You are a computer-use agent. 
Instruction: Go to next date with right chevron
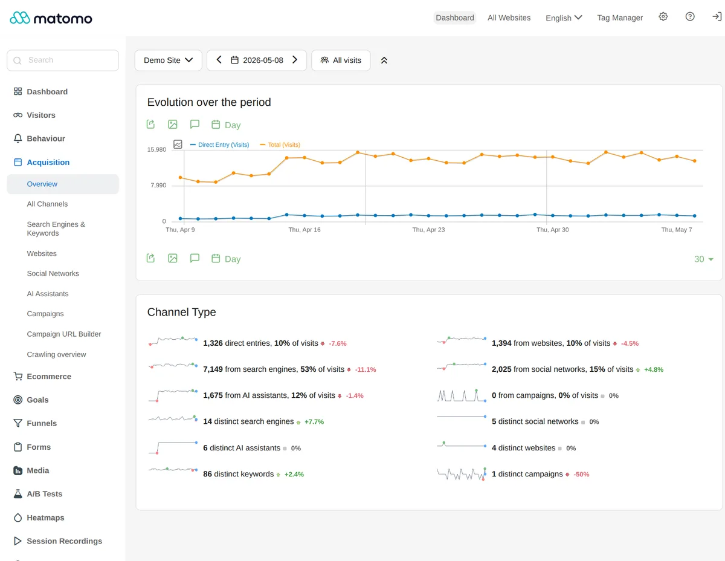[x=295, y=60]
